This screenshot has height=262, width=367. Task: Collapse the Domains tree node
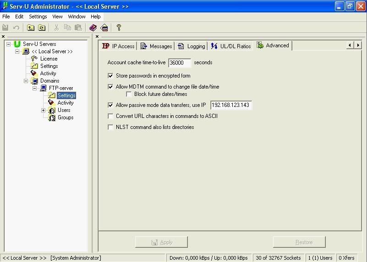tap(26, 81)
